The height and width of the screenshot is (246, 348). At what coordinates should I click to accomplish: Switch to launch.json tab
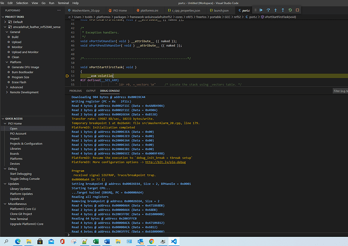221,11
